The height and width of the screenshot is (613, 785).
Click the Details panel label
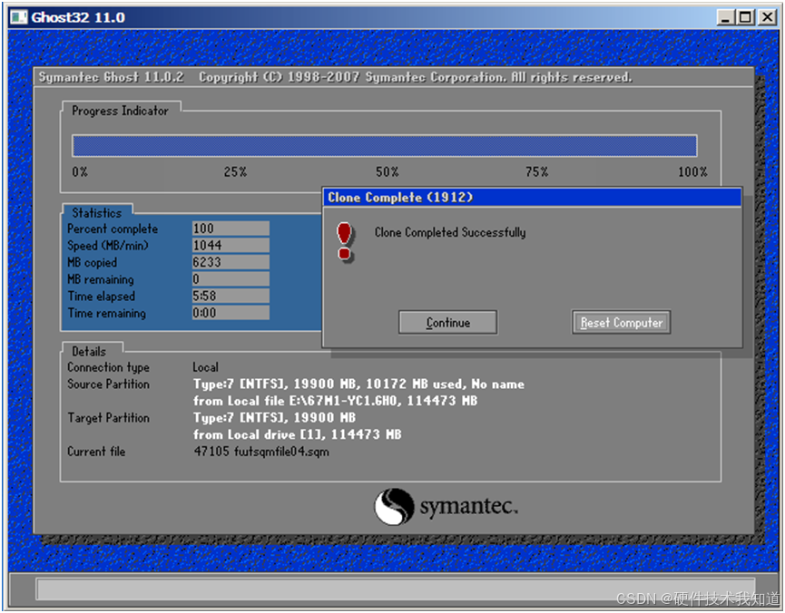point(89,351)
